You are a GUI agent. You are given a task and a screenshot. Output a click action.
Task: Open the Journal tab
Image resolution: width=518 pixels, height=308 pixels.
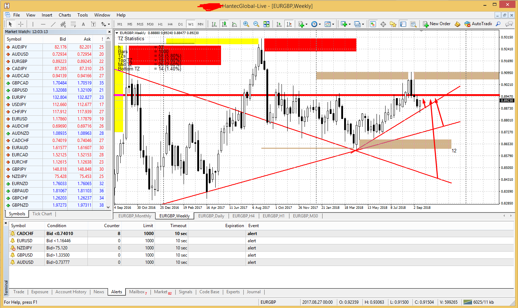(253, 292)
